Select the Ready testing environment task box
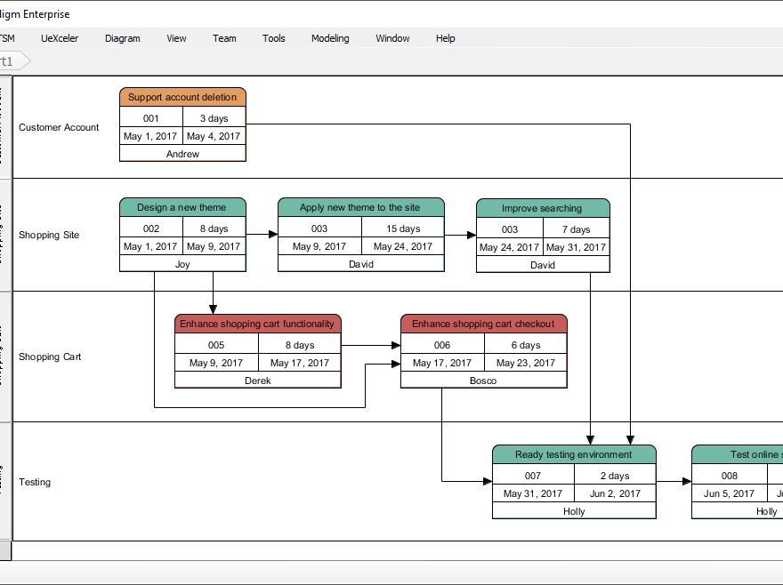 [x=573, y=453]
